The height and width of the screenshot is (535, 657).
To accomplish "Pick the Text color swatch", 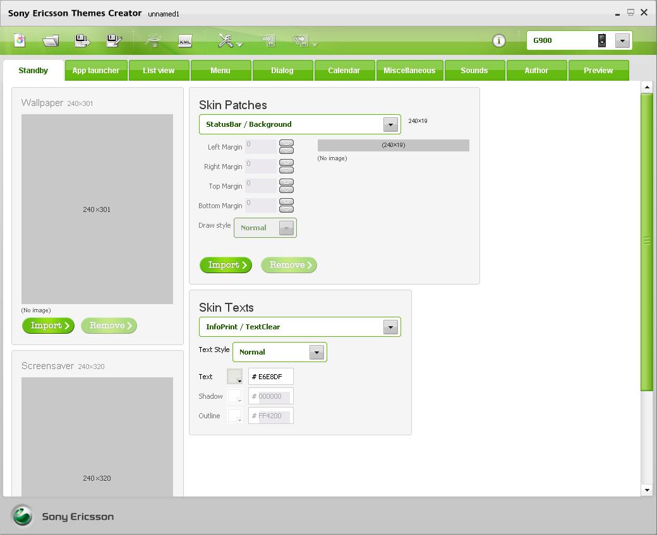I will click(234, 377).
